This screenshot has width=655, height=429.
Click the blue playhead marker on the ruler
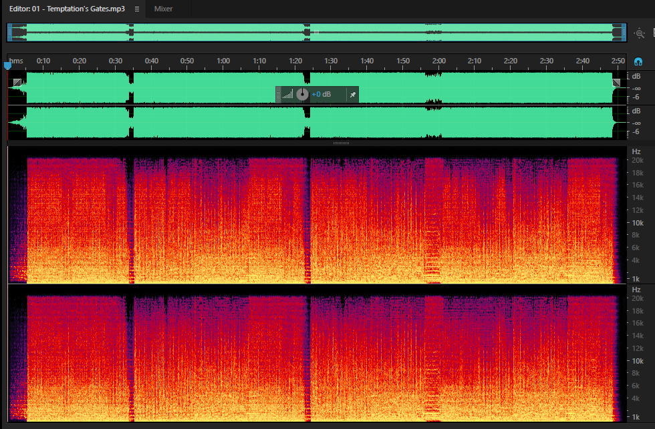coord(7,65)
